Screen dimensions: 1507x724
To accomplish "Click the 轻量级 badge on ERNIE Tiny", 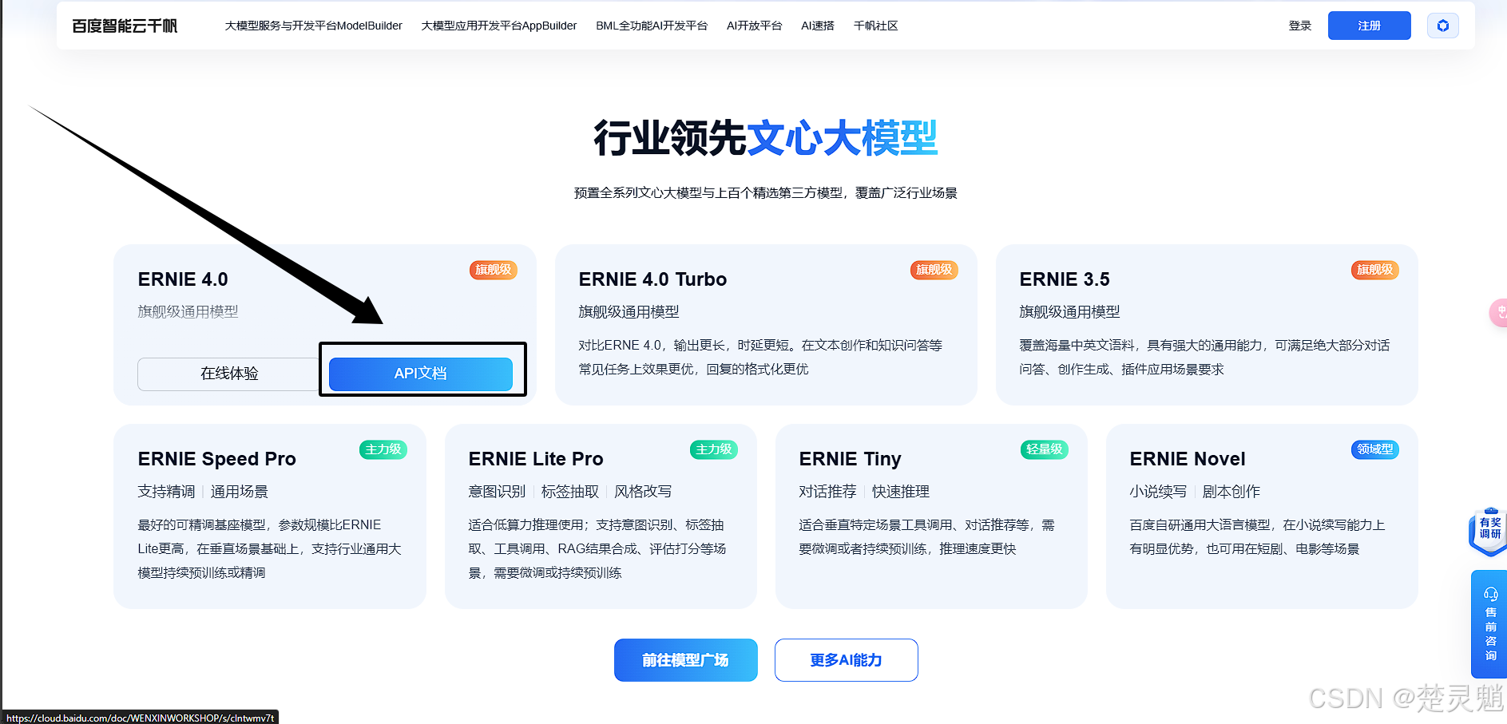I will [x=1044, y=449].
